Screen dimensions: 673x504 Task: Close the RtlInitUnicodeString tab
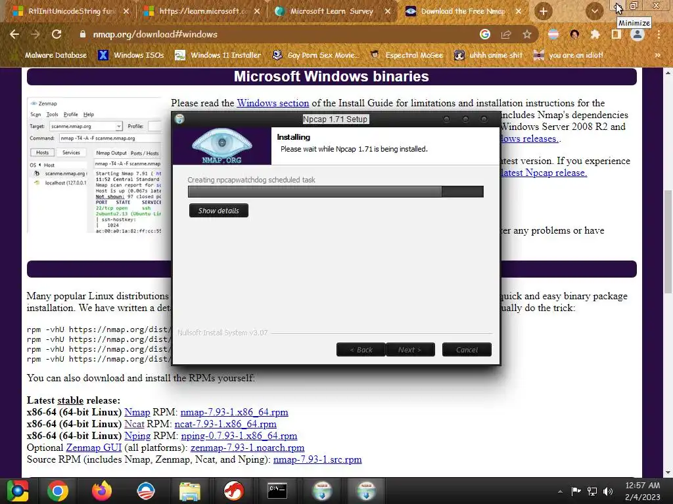coord(126,11)
